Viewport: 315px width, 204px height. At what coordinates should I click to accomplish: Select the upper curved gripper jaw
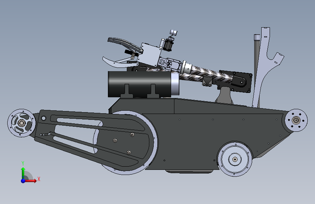point(125,45)
